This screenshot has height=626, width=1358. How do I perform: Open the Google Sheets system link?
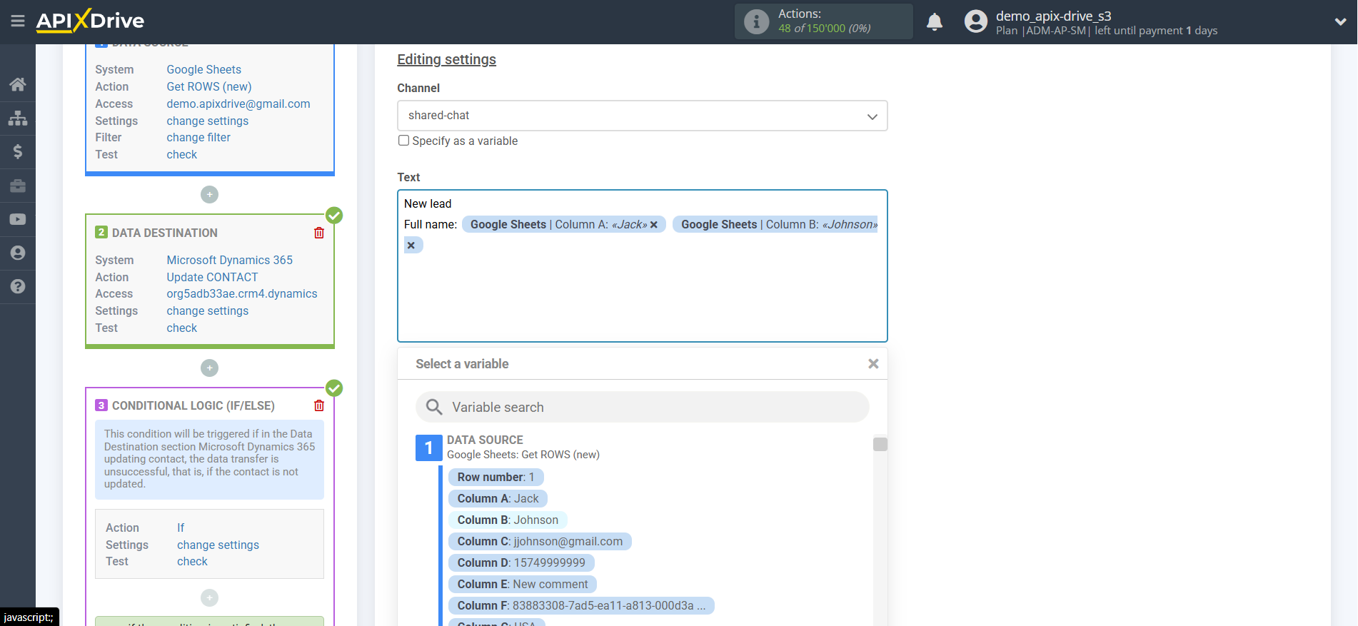click(x=203, y=69)
